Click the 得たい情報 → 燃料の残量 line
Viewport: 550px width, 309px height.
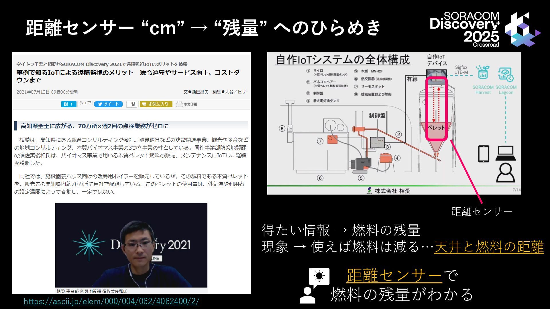click(x=341, y=230)
